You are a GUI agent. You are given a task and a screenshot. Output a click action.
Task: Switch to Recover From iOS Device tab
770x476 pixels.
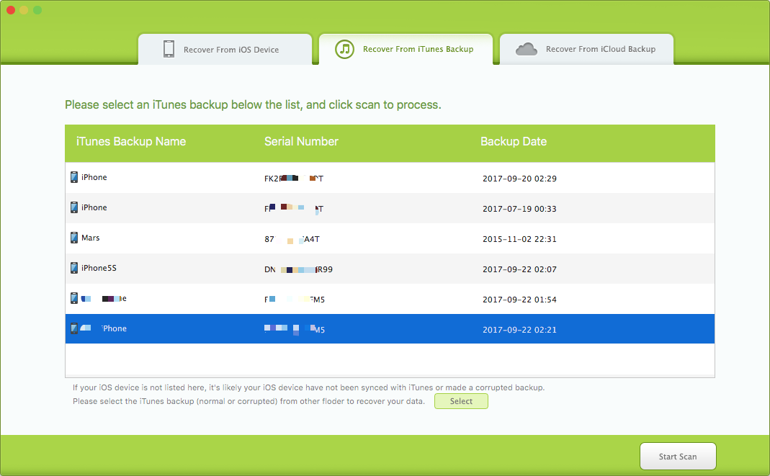pos(225,49)
